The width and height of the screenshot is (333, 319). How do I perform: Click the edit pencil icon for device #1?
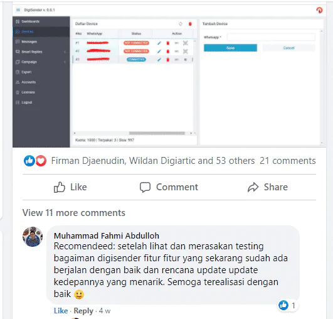(x=159, y=43)
